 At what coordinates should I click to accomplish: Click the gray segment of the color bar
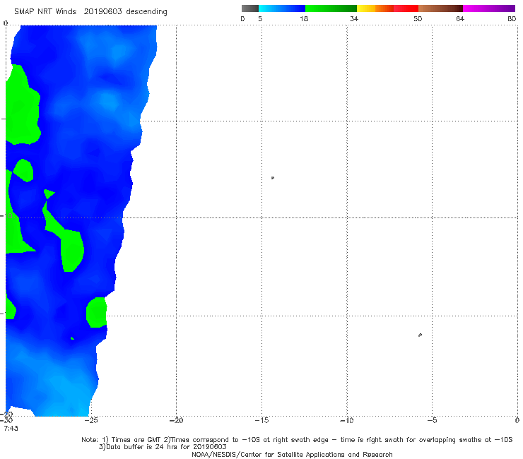[249, 8]
